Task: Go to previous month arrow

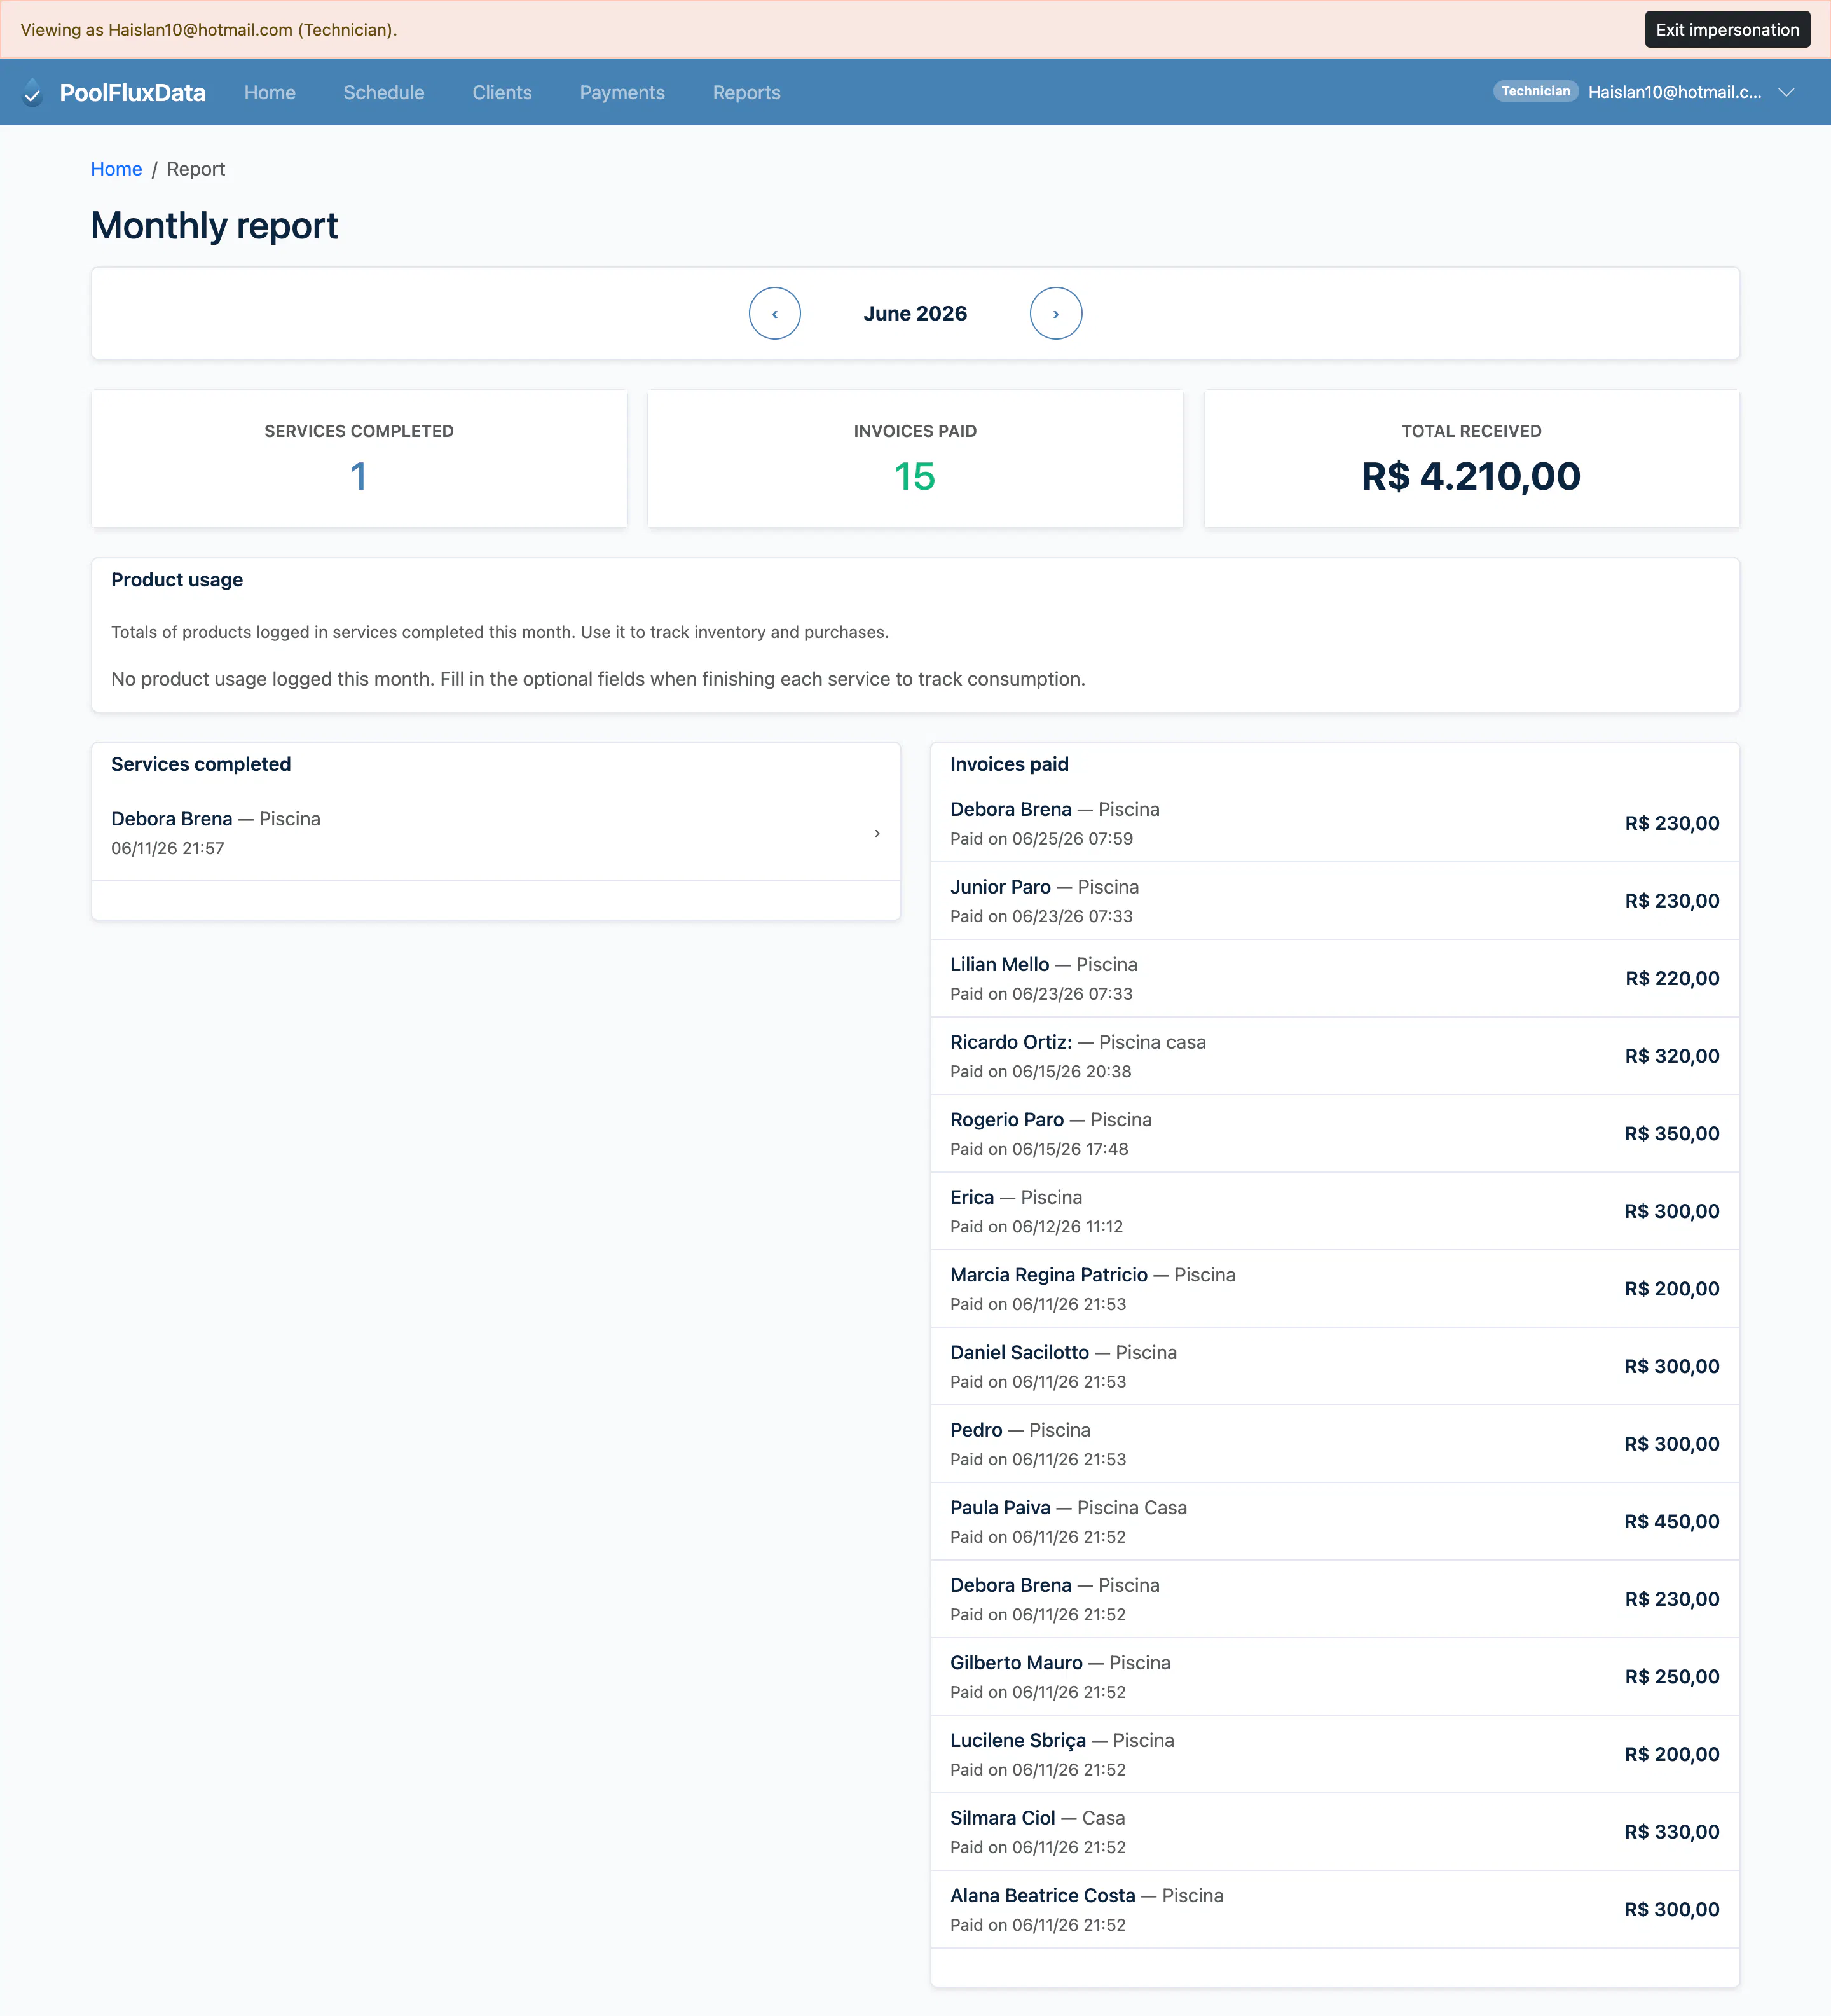Action: (x=774, y=313)
